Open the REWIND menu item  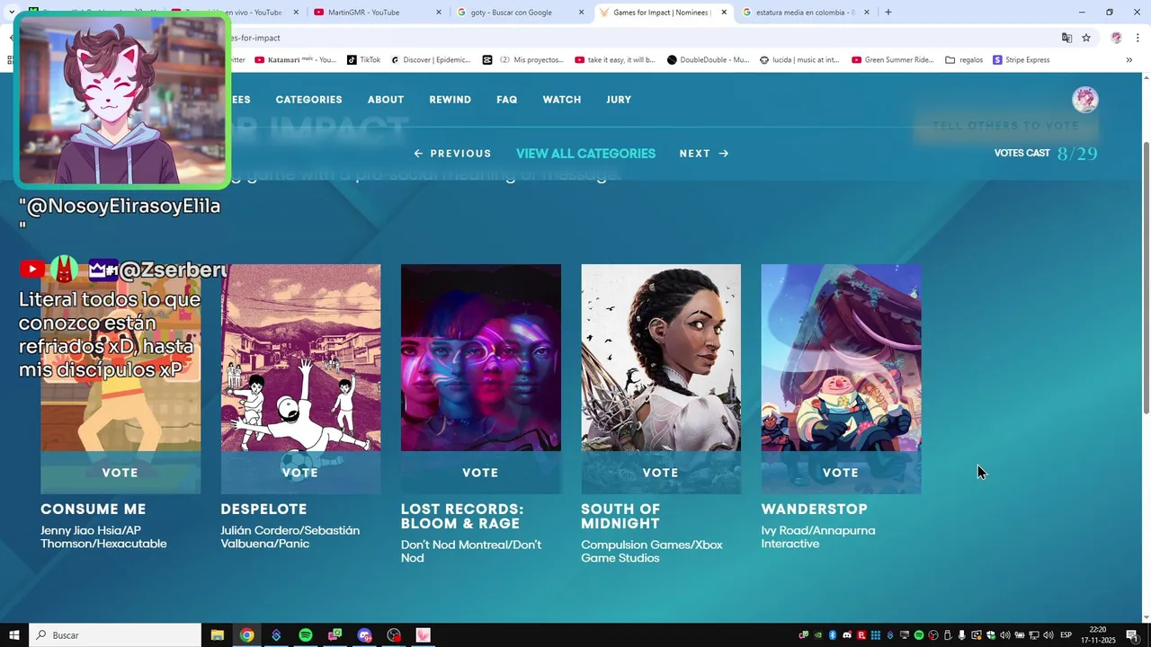click(451, 100)
